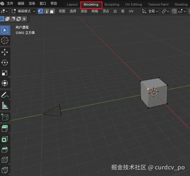Screen dimensions: 190x176
Task: Select the box select tool
Action: coord(5,30)
